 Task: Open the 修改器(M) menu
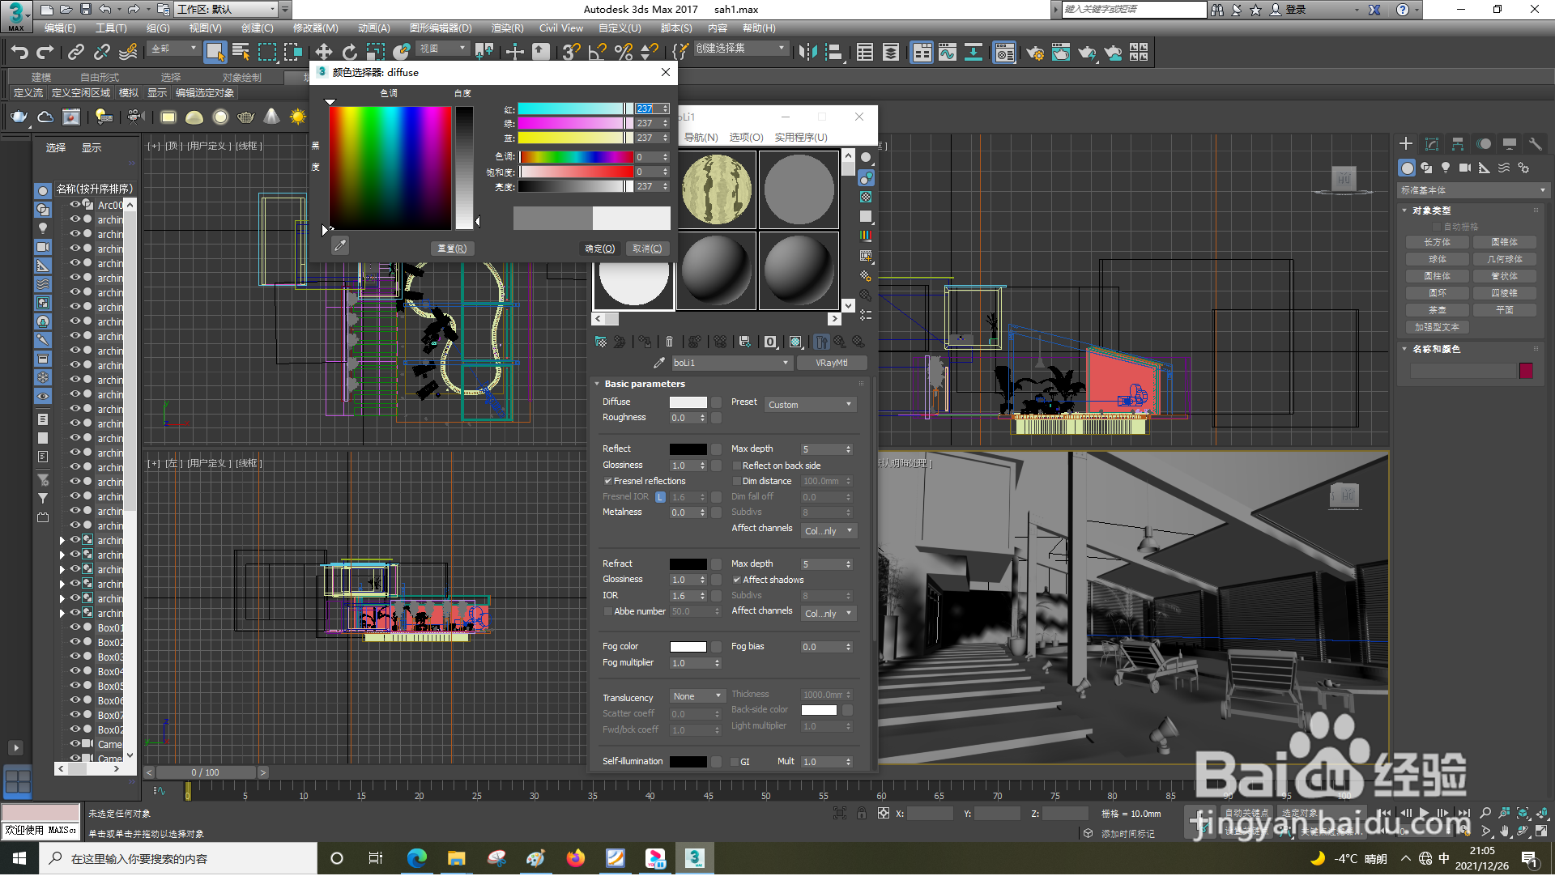[315, 28]
